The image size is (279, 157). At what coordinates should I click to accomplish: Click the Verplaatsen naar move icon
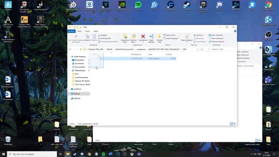click(125, 37)
